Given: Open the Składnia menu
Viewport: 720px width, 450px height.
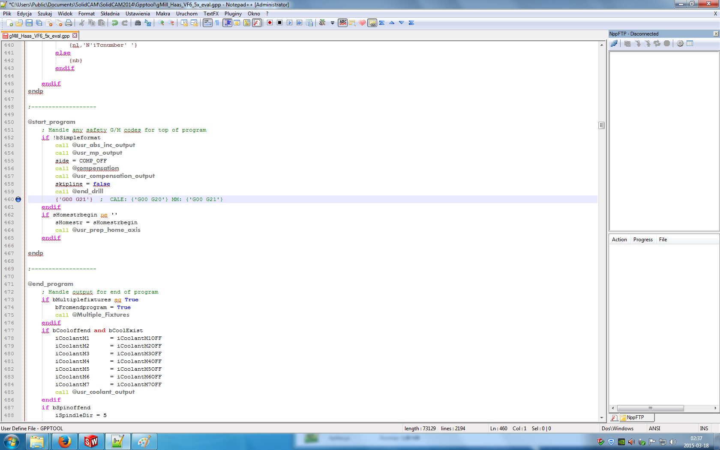Looking at the screenshot, I should coord(110,13).
